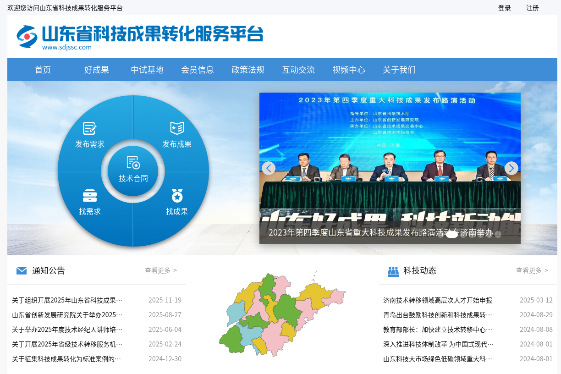Select the 找成果 icon

pos(176,195)
